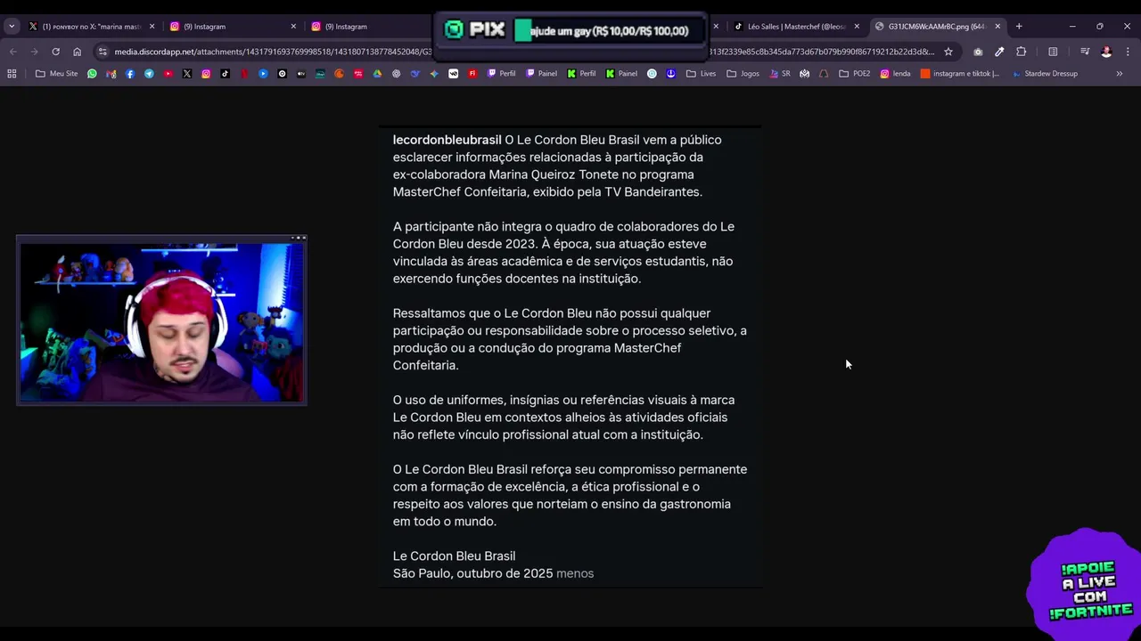Click the lecordonbleubrasil username

pos(447,140)
